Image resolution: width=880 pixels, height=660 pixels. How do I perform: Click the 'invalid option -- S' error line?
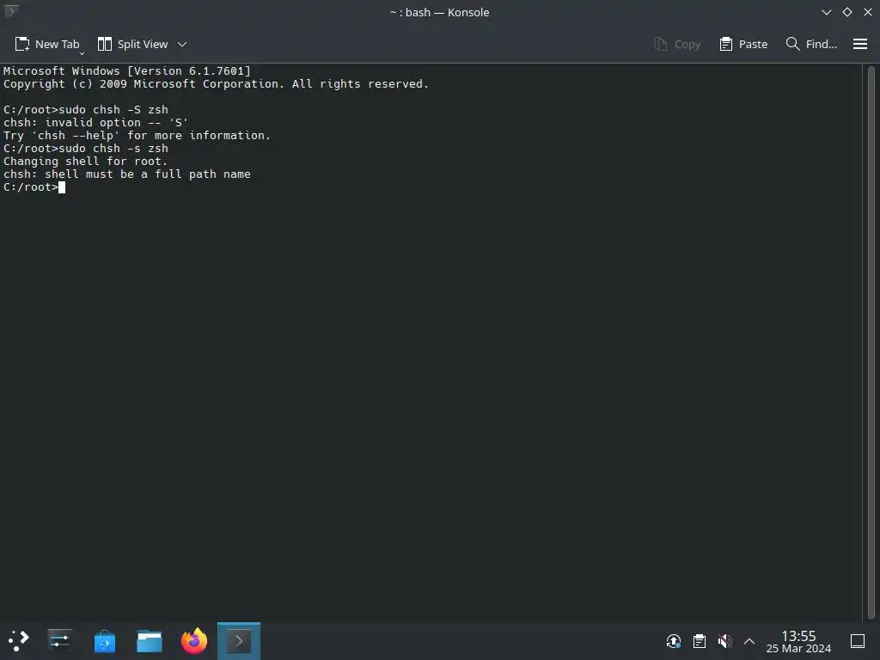(95, 122)
